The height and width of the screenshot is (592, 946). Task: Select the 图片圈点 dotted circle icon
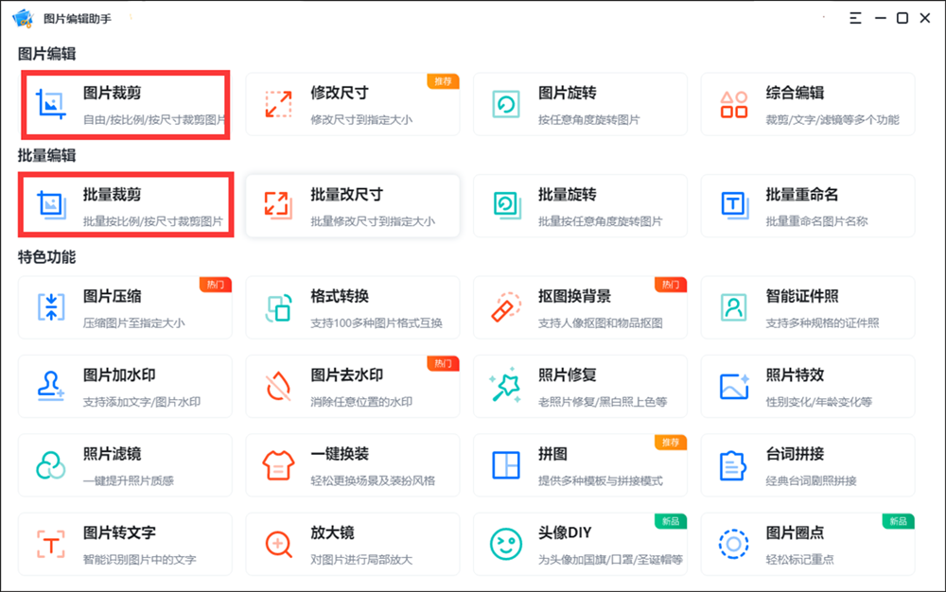click(x=734, y=545)
